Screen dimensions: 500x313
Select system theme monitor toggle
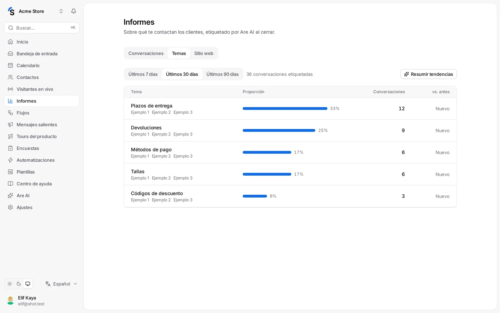click(x=28, y=284)
